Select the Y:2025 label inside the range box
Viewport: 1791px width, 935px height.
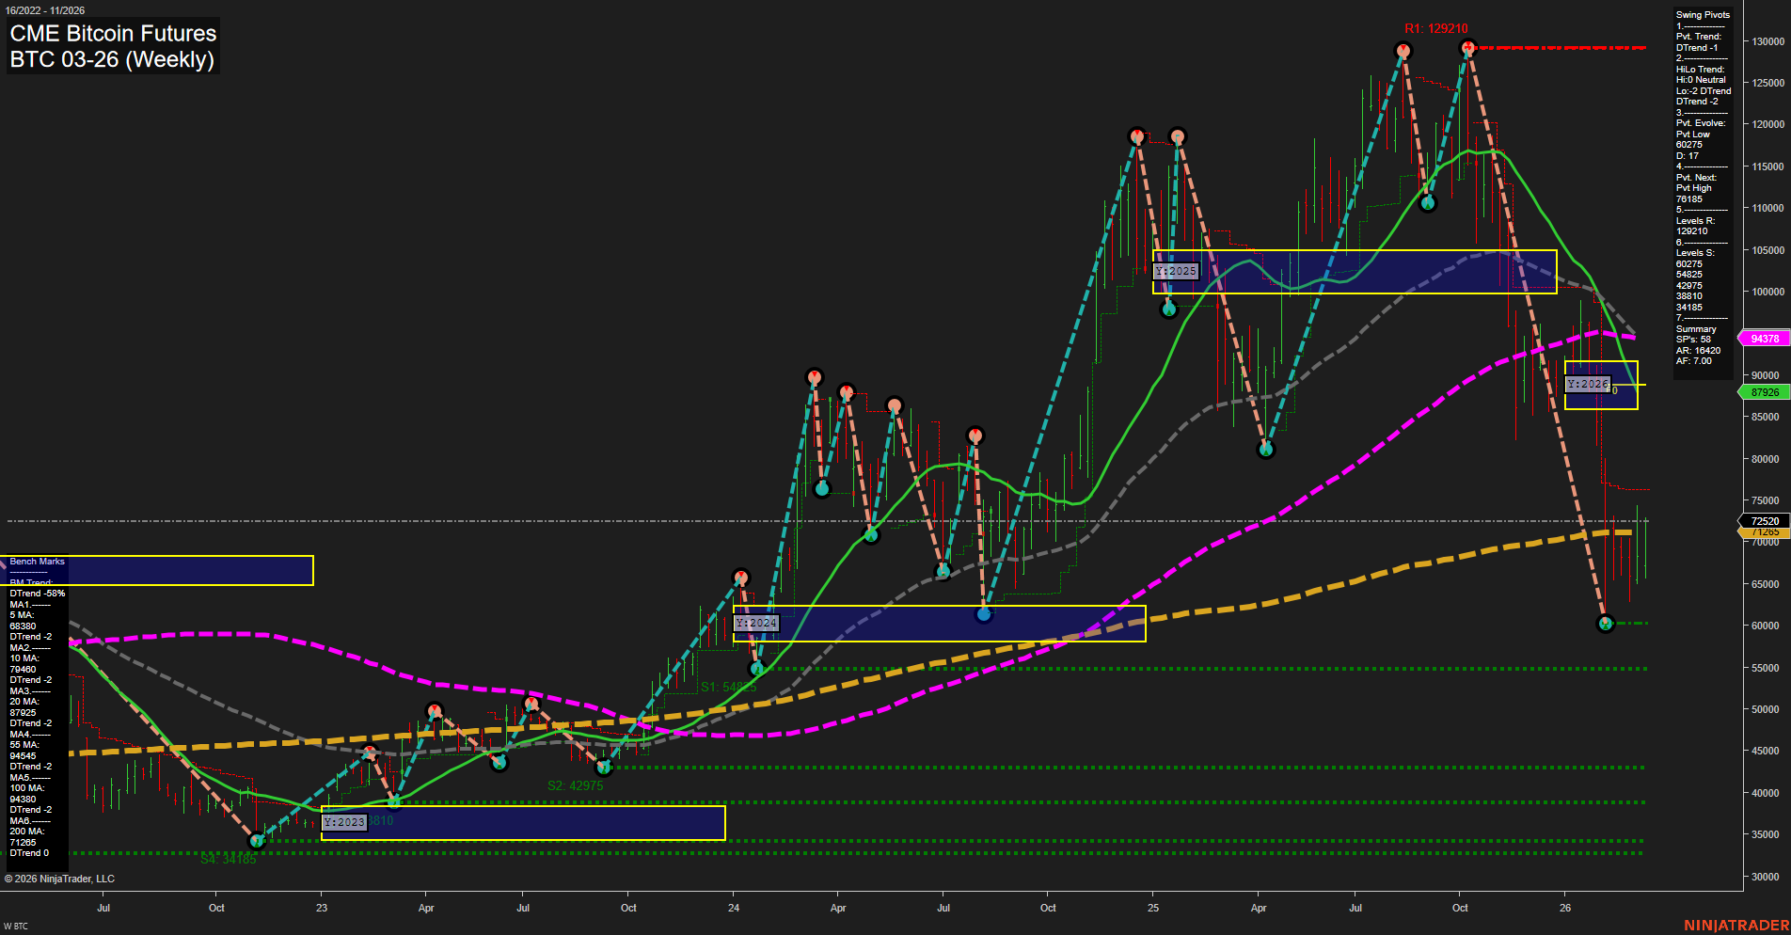pos(1176,270)
